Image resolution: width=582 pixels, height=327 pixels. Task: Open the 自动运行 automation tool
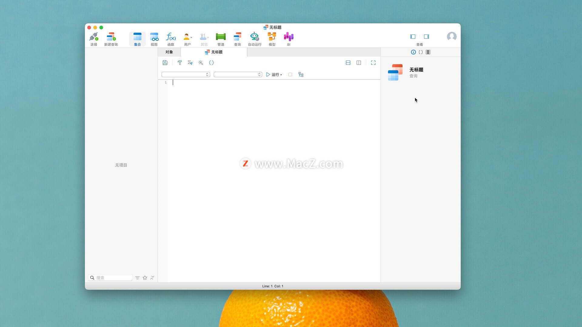coord(255,39)
